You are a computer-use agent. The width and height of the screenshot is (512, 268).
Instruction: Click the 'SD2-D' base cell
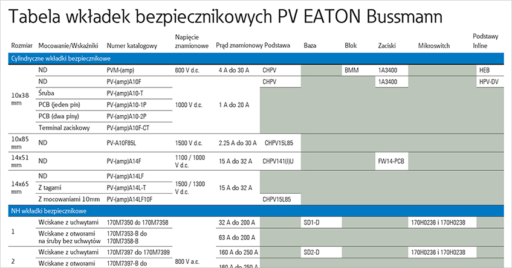pos(311,252)
